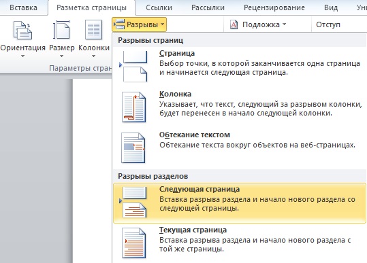Click the Разрывы страниц header text
This screenshot has height=263, width=367.
150,40
